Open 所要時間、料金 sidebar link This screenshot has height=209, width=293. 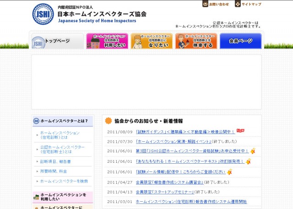[x=54, y=171]
